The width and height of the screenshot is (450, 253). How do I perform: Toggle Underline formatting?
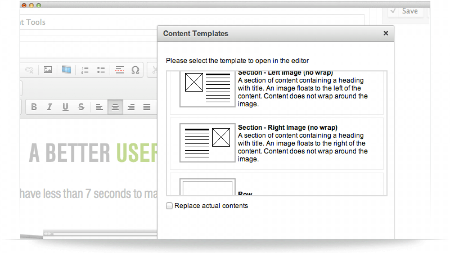click(x=65, y=107)
